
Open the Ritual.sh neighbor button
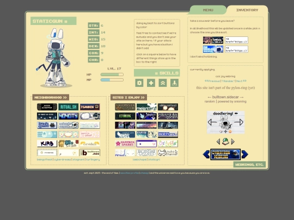click(x=69, y=107)
